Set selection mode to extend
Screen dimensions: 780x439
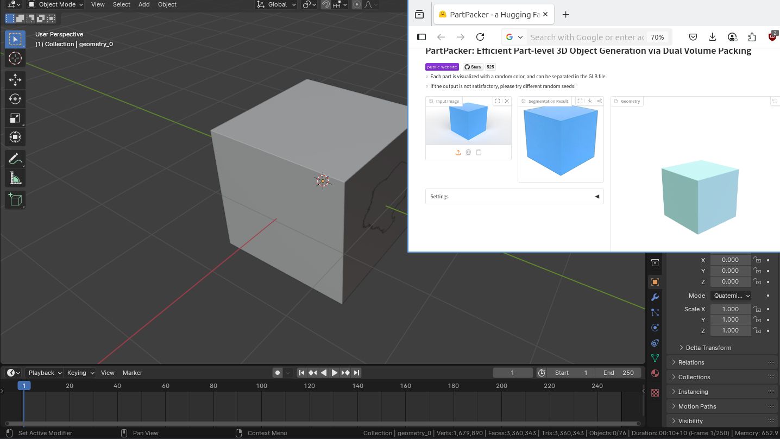[x=20, y=18]
